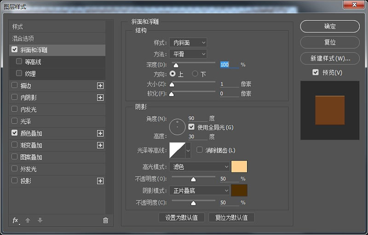Viewport: 368px width, 235px height.
Task: Click the shadow opacity 不透明度(C) slider handle
Action: coord(193,203)
